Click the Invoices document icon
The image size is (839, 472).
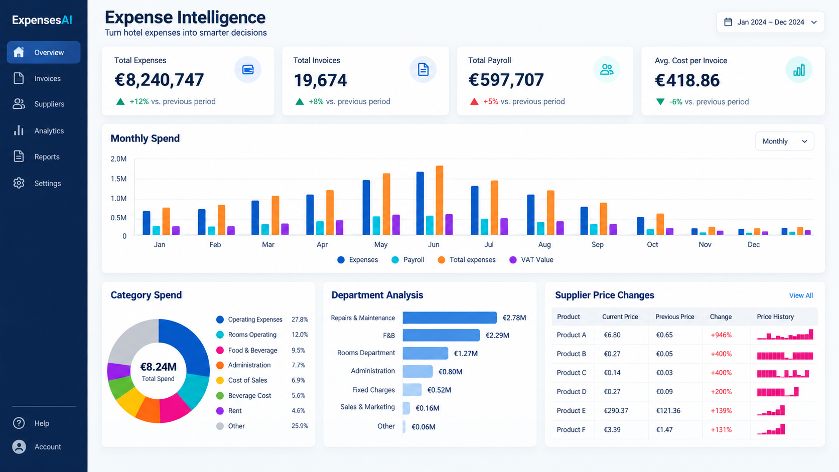tap(19, 78)
